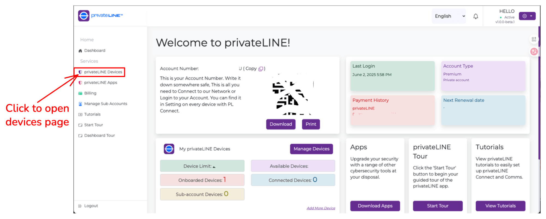The height and width of the screenshot is (219, 546).
Task: Follow the Add More Device link
Action: 321,208
